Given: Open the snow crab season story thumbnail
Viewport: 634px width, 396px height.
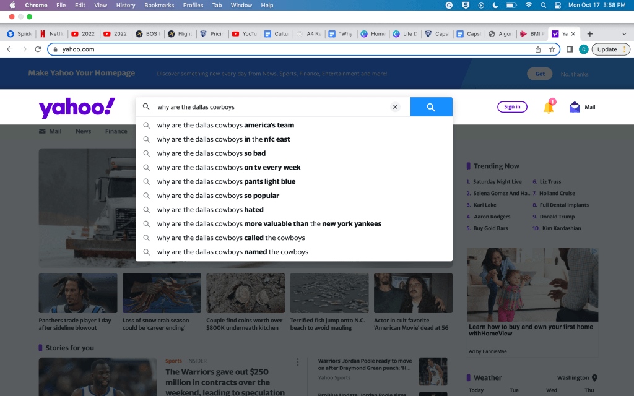Looking at the screenshot, I should 162,293.
